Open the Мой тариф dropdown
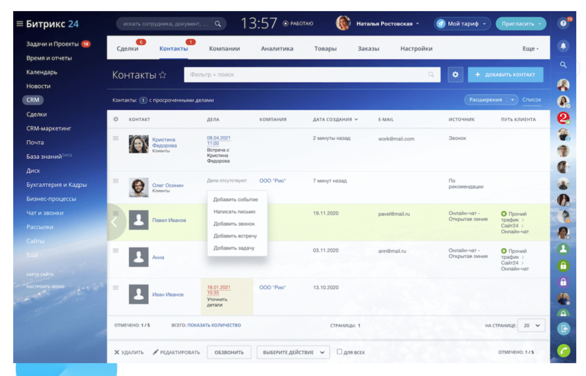Image resolution: width=586 pixels, height=376 pixels. [462, 24]
